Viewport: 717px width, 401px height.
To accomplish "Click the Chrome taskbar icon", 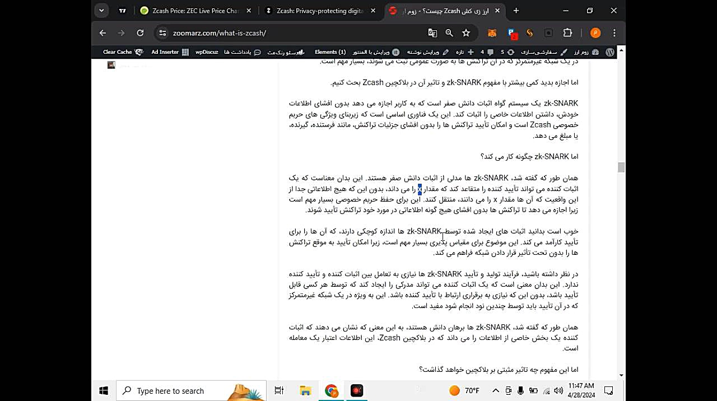I will point(332,391).
